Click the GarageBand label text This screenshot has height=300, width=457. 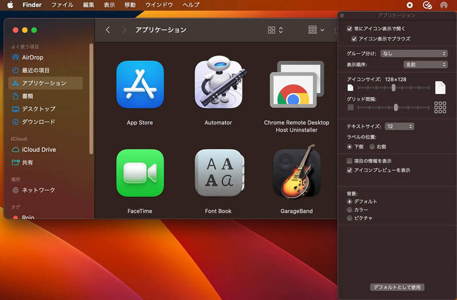point(297,211)
